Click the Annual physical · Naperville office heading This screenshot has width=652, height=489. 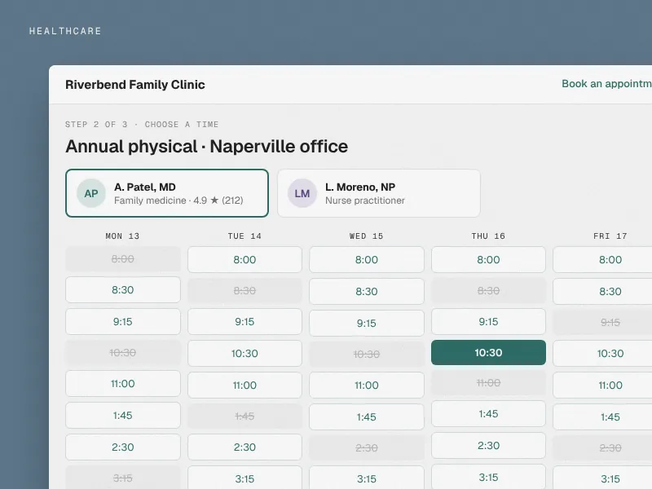tap(207, 147)
